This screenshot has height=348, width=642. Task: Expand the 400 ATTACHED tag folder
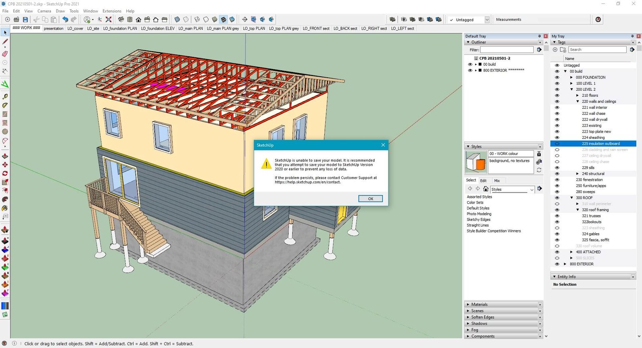coord(572,252)
